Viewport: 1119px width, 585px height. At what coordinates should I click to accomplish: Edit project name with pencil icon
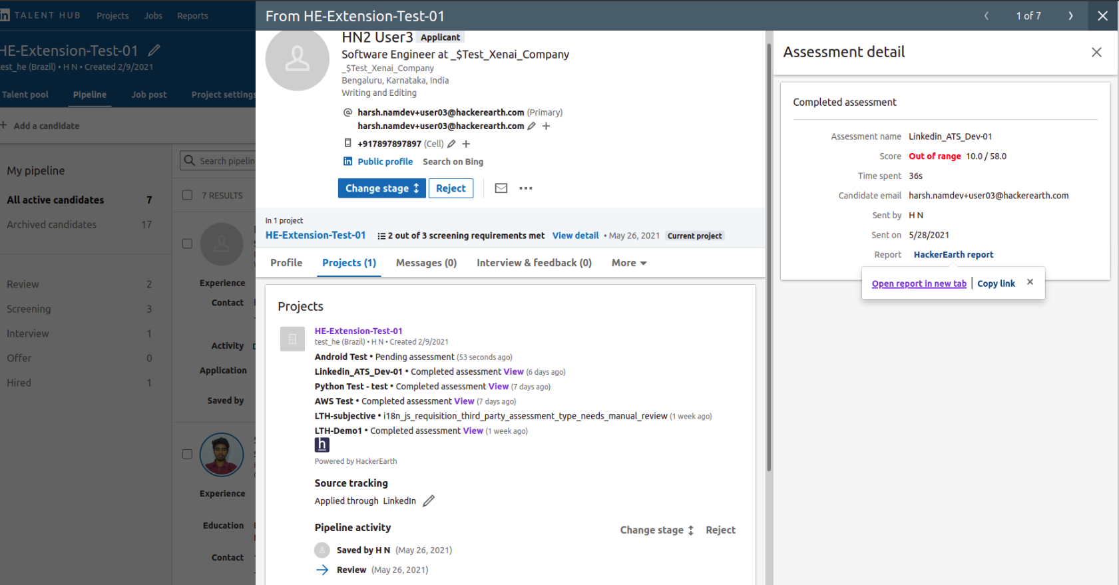[154, 50]
